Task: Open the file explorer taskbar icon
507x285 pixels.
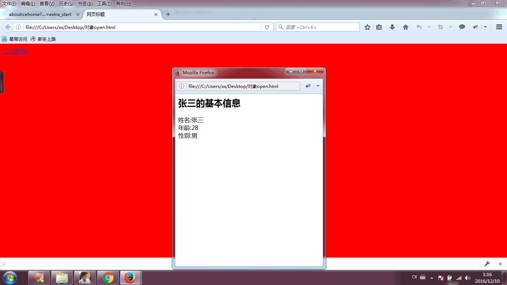Action: pyautogui.click(x=62, y=278)
